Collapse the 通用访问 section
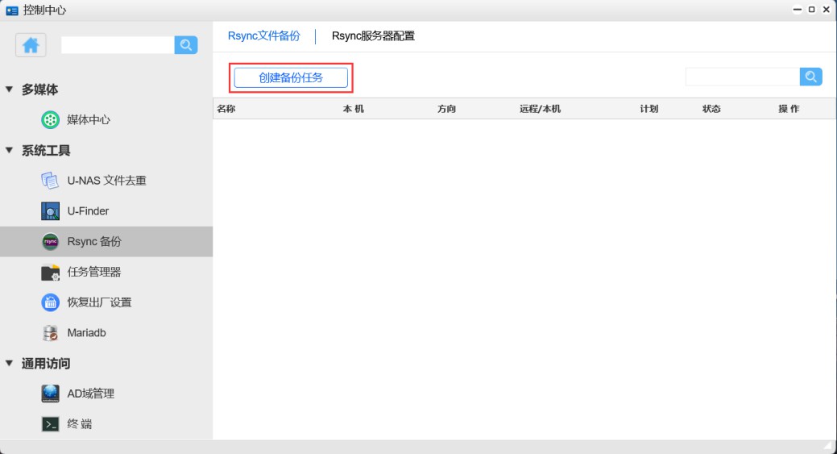Viewport: 837px width, 454px height. (x=10, y=364)
